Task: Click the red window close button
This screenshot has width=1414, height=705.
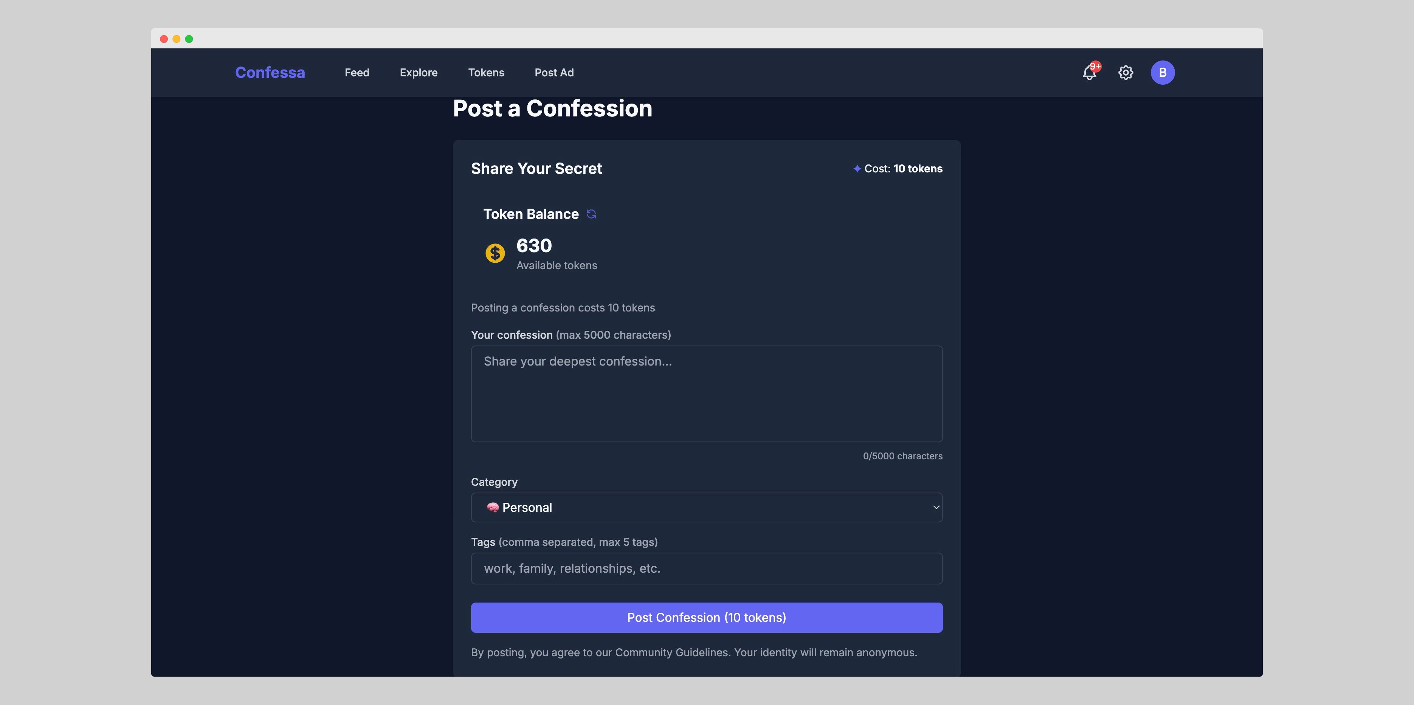Action: tap(164, 39)
